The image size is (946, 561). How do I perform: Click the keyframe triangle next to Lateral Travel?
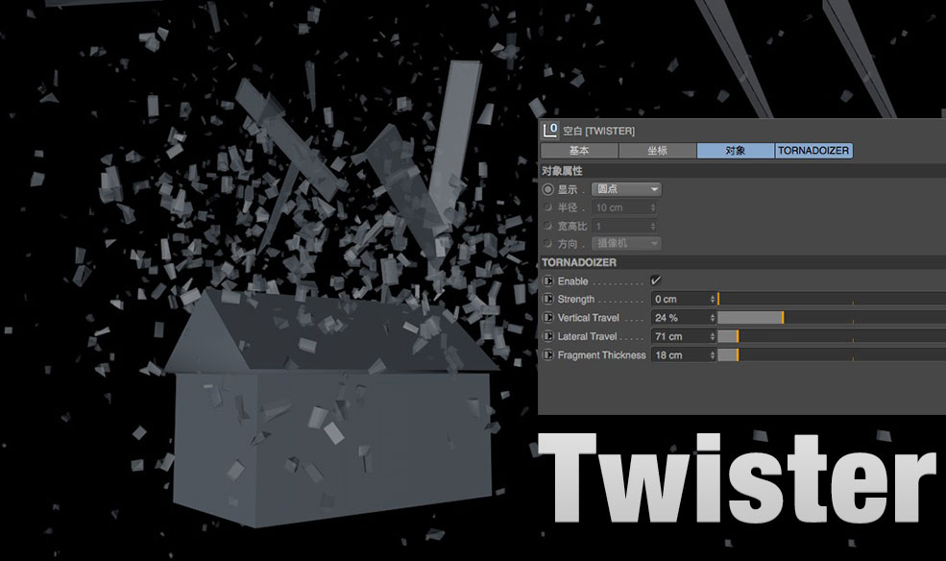click(549, 336)
